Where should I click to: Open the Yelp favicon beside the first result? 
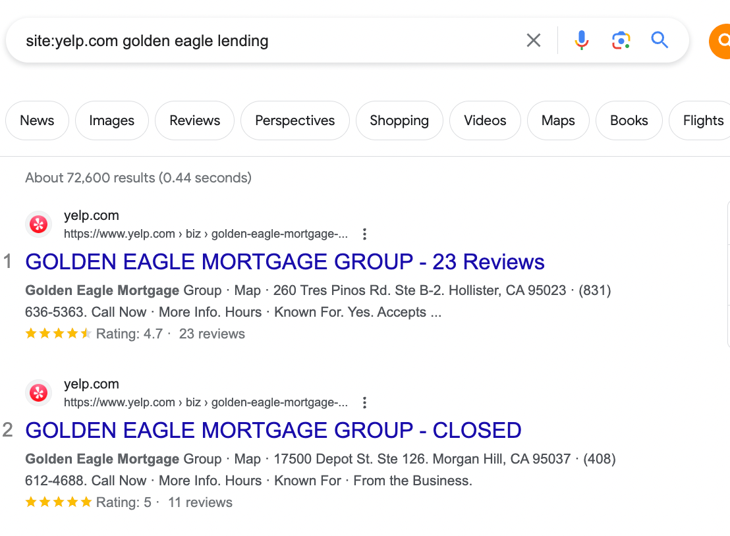point(38,224)
